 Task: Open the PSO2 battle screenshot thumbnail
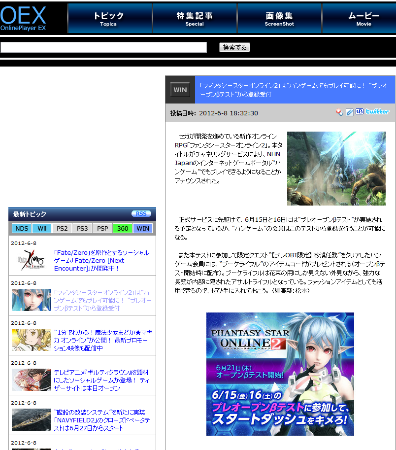click(x=336, y=169)
